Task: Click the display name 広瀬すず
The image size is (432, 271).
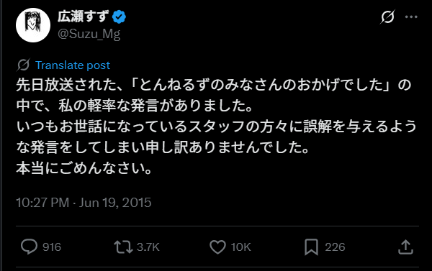Action: [84, 17]
